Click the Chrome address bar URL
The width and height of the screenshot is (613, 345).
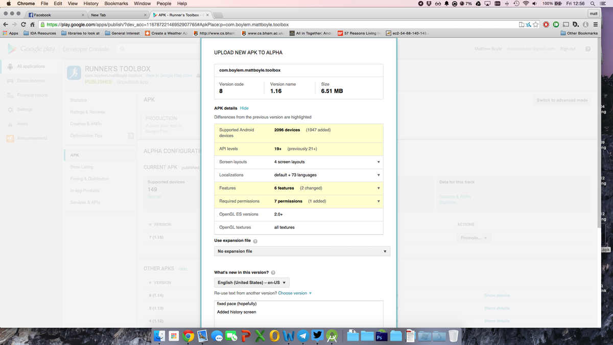(168, 25)
